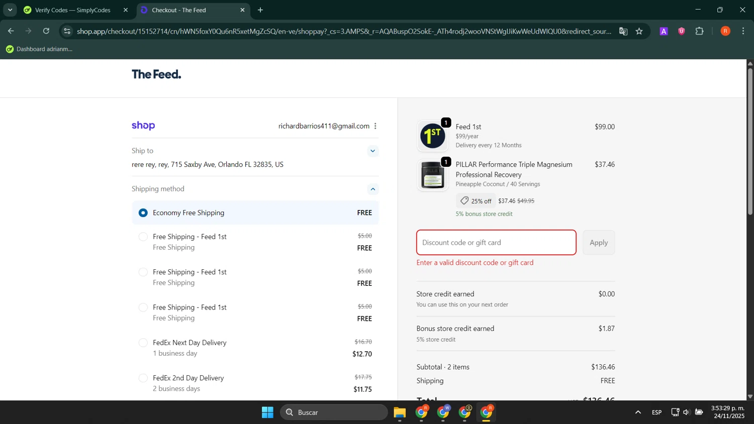Go forward in browser history
This screenshot has width=754, height=424.
coord(29,31)
